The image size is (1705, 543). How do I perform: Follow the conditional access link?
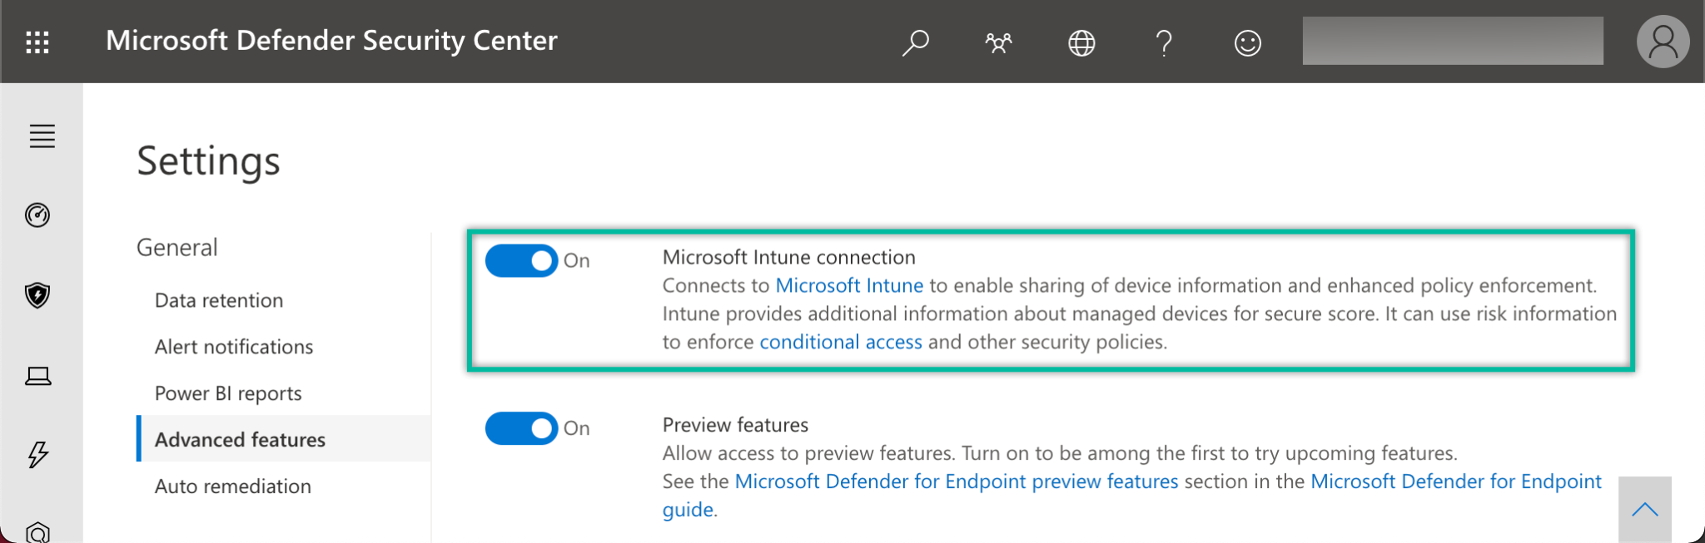840,342
